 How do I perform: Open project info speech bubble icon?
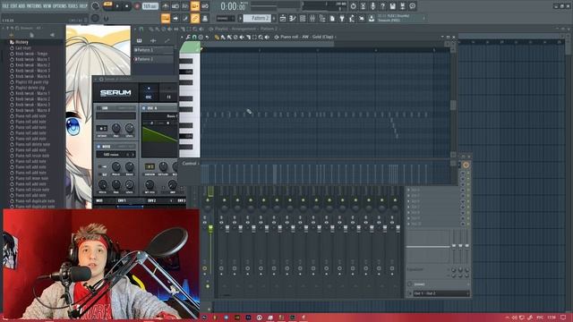pos(412,6)
